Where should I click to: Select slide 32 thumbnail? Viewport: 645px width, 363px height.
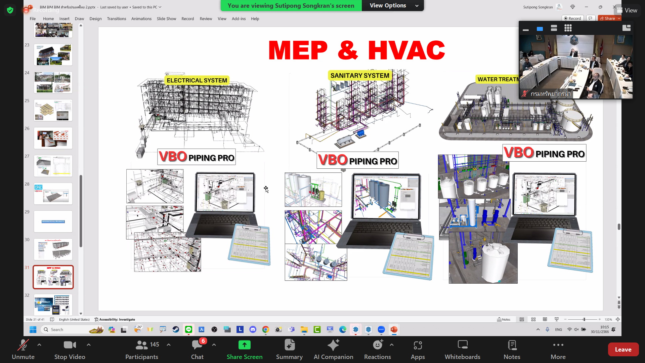[x=53, y=305]
